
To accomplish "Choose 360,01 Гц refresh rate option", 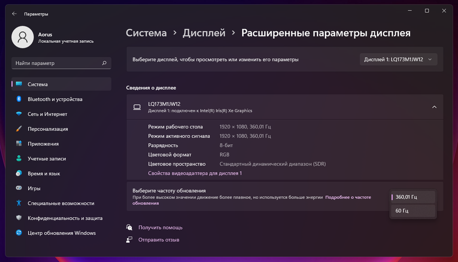I will click(413, 197).
